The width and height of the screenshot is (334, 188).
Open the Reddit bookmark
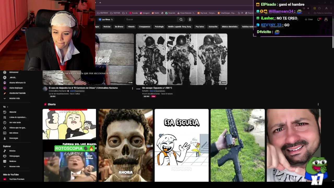pyautogui.click(x=156, y=13)
